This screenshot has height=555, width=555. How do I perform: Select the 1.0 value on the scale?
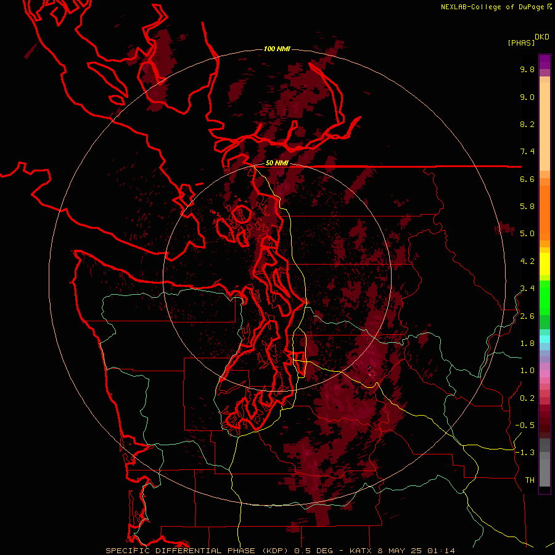tap(527, 371)
